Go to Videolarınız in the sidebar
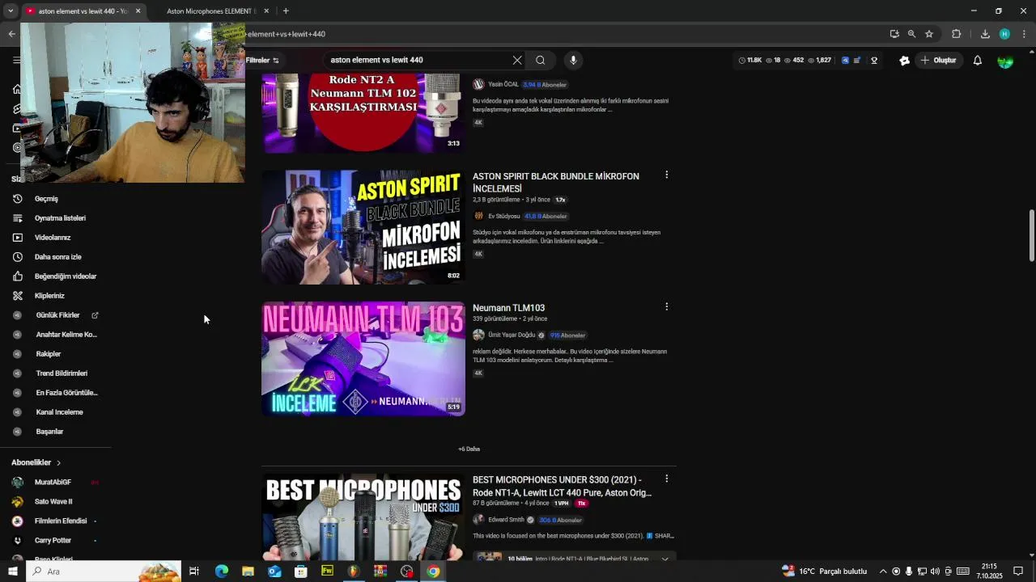1036x582 pixels. coord(53,238)
